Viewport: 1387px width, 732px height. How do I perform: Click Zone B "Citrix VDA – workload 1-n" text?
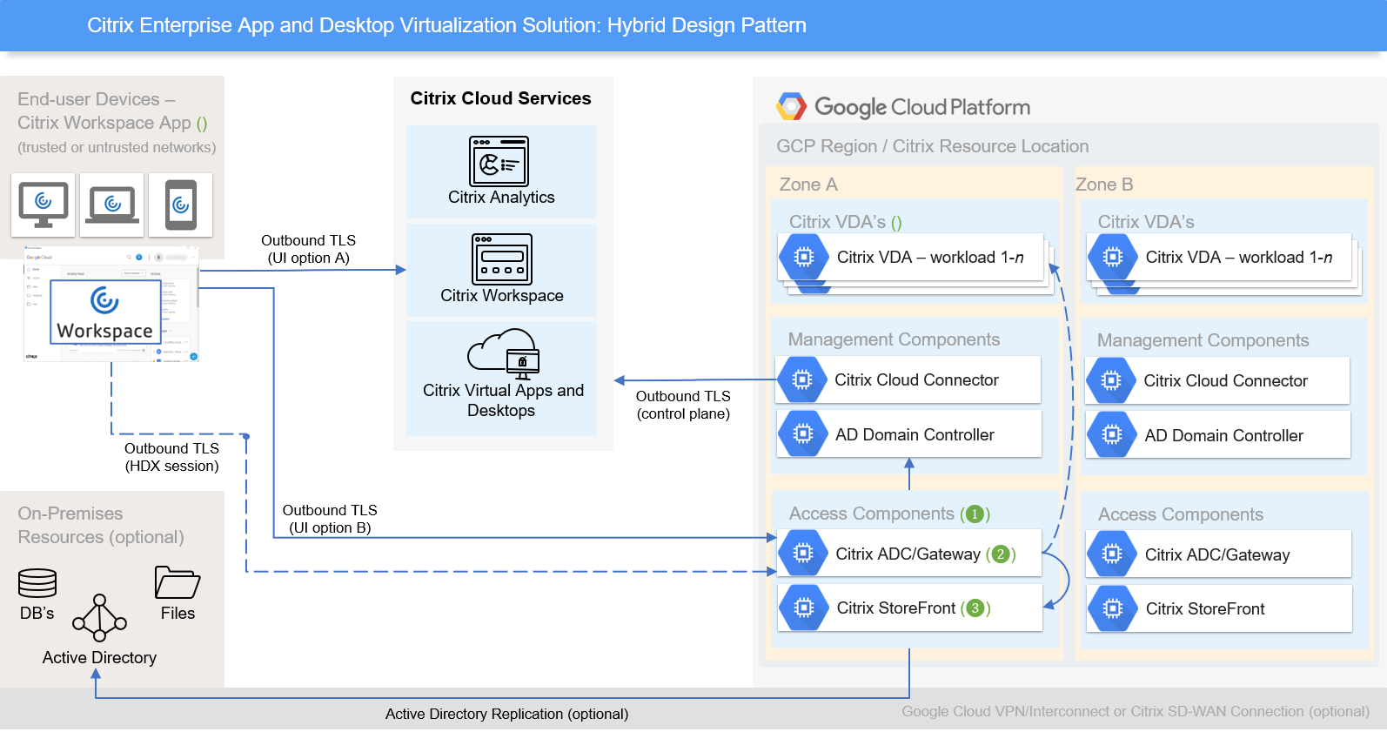(x=1239, y=258)
